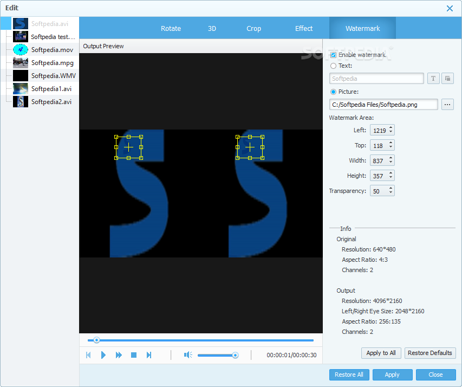Select the Softpedia test file thumbnail

21,36
